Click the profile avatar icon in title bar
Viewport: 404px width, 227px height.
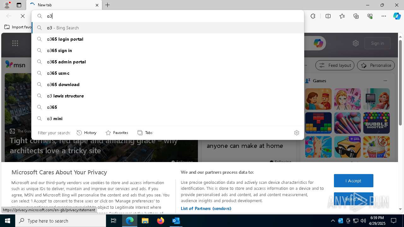tap(7, 5)
